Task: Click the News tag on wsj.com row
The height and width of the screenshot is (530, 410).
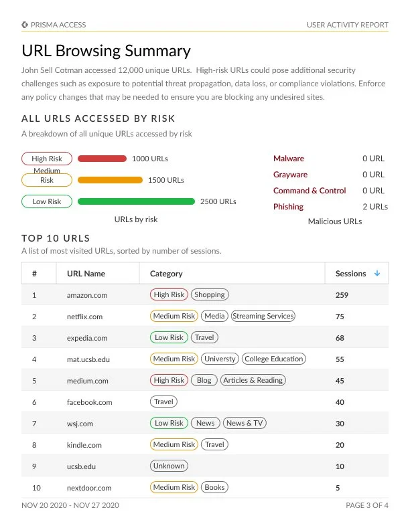Action: tap(206, 423)
